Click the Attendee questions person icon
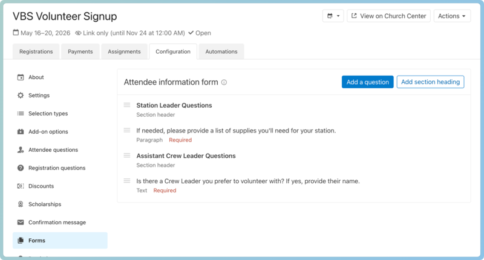This screenshot has height=260, width=484. [x=21, y=150]
